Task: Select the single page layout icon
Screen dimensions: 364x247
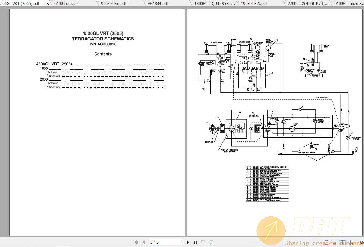Action: tap(327, 242)
